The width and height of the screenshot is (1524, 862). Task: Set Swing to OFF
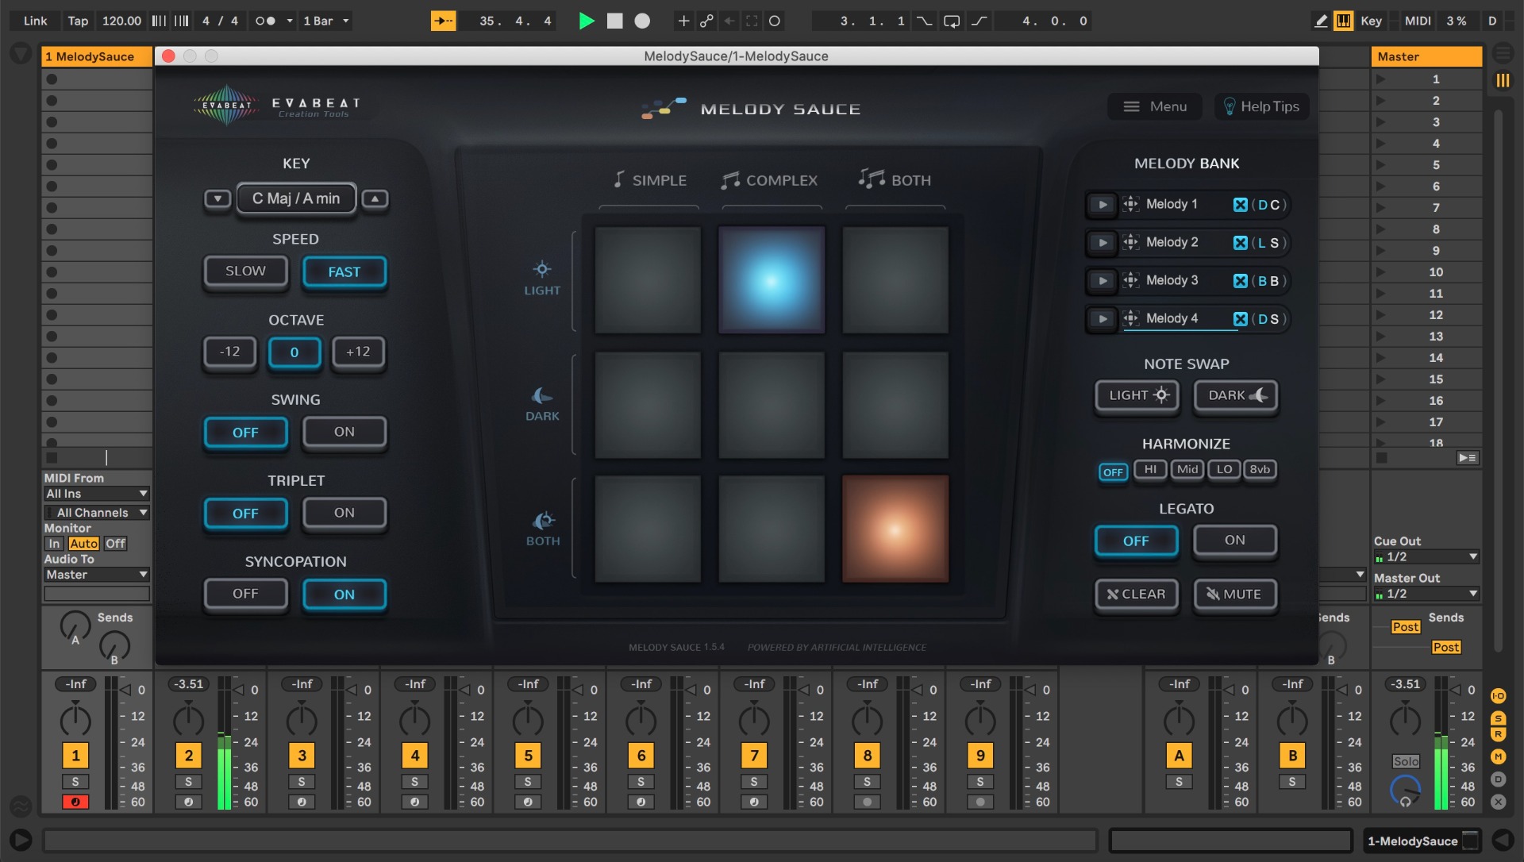tap(245, 433)
